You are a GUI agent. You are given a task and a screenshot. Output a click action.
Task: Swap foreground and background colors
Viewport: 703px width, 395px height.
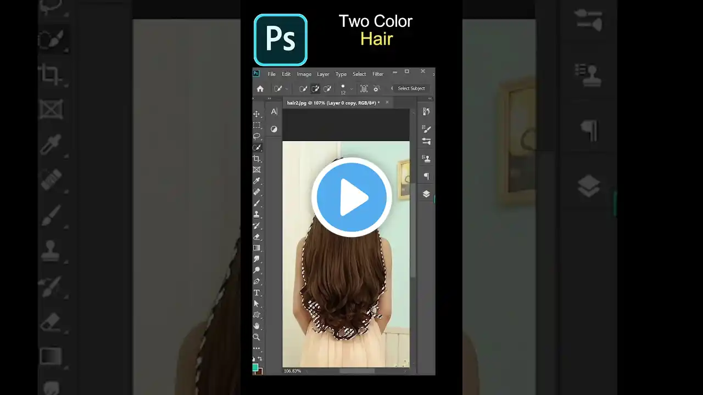click(260, 359)
